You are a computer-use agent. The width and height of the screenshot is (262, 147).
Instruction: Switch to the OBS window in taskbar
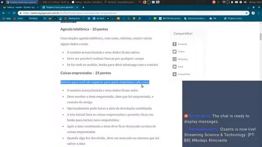[x=54, y=2]
